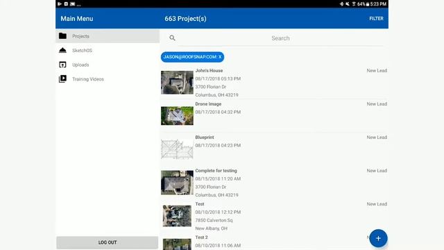
Task: Select SketchOS menu item
Action: tap(108, 51)
